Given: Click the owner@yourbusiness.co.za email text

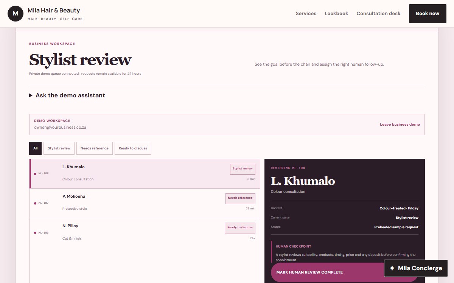Looking at the screenshot, I should click(x=60, y=128).
